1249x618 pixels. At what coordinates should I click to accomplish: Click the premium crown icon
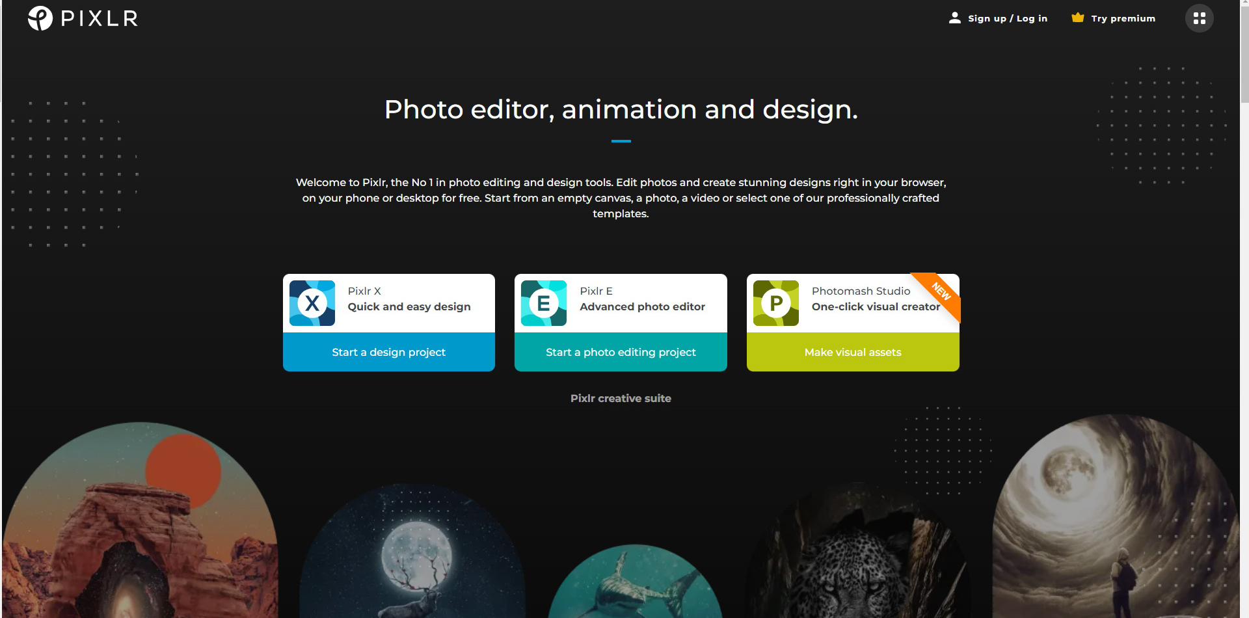coord(1078,18)
